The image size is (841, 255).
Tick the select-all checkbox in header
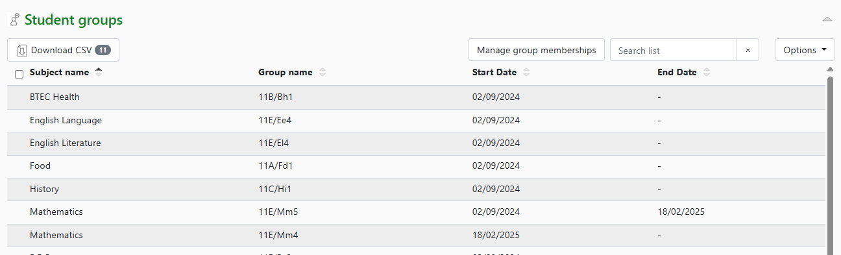point(19,74)
